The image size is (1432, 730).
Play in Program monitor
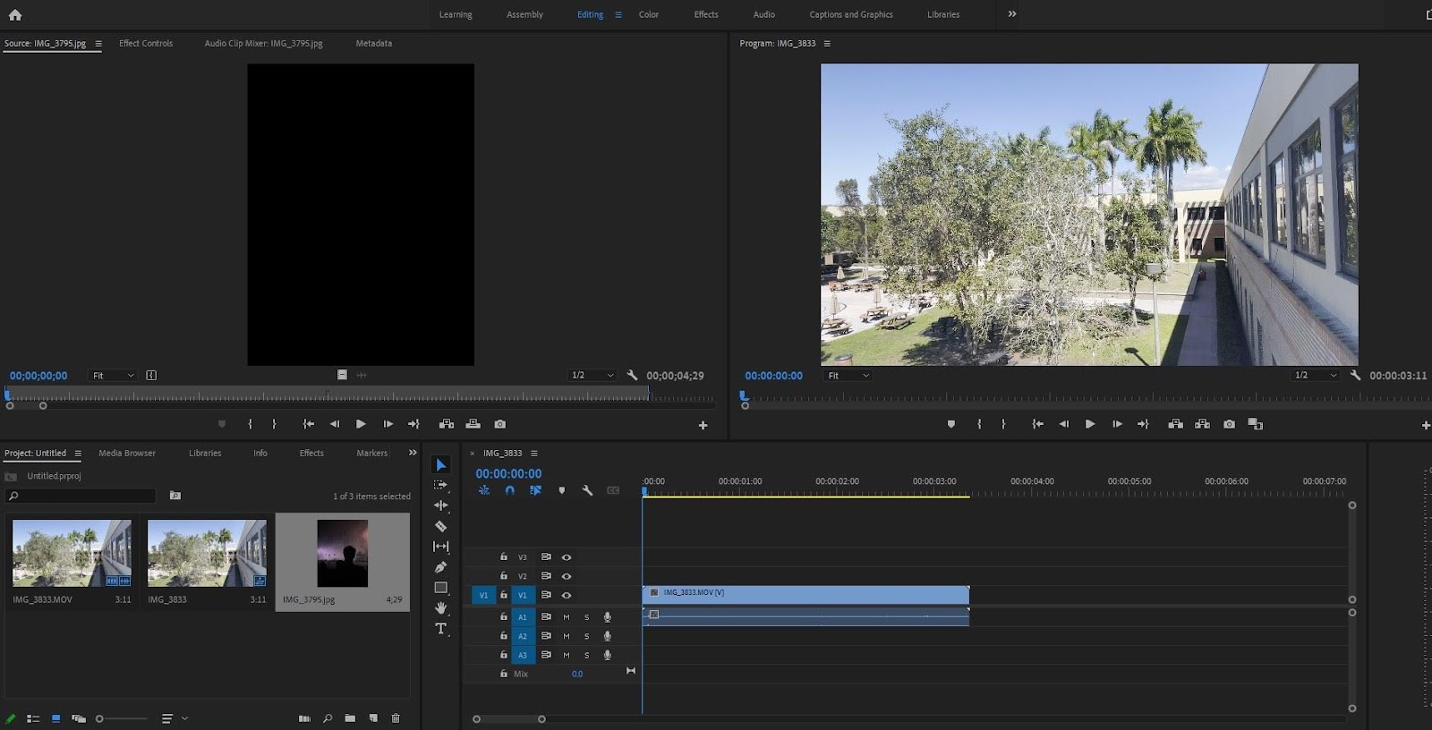click(1089, 424)
